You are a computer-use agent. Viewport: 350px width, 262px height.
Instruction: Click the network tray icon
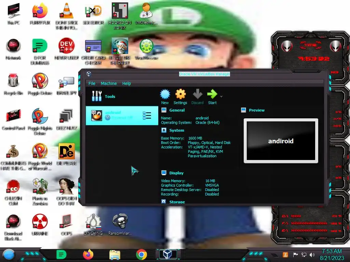pos(304,254)
